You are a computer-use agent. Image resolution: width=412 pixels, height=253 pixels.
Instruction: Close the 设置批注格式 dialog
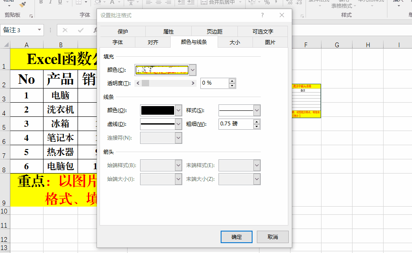point(282,15)
